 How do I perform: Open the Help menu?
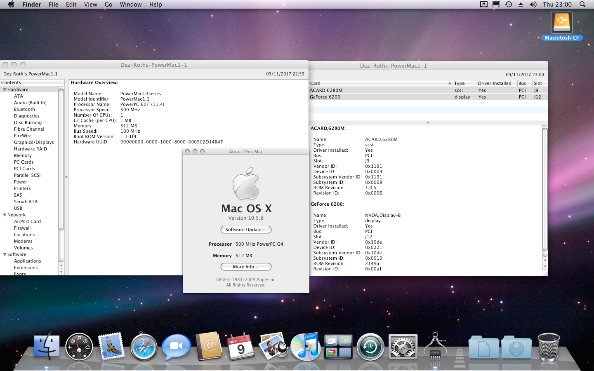coord(156,5)
